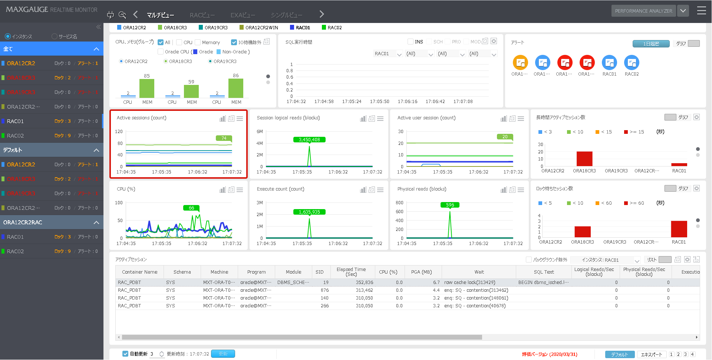The height and width of the screenshot is (360, 712).
Task: Collapse the left sidebar with double chevron
Action: tap(98, 27)
